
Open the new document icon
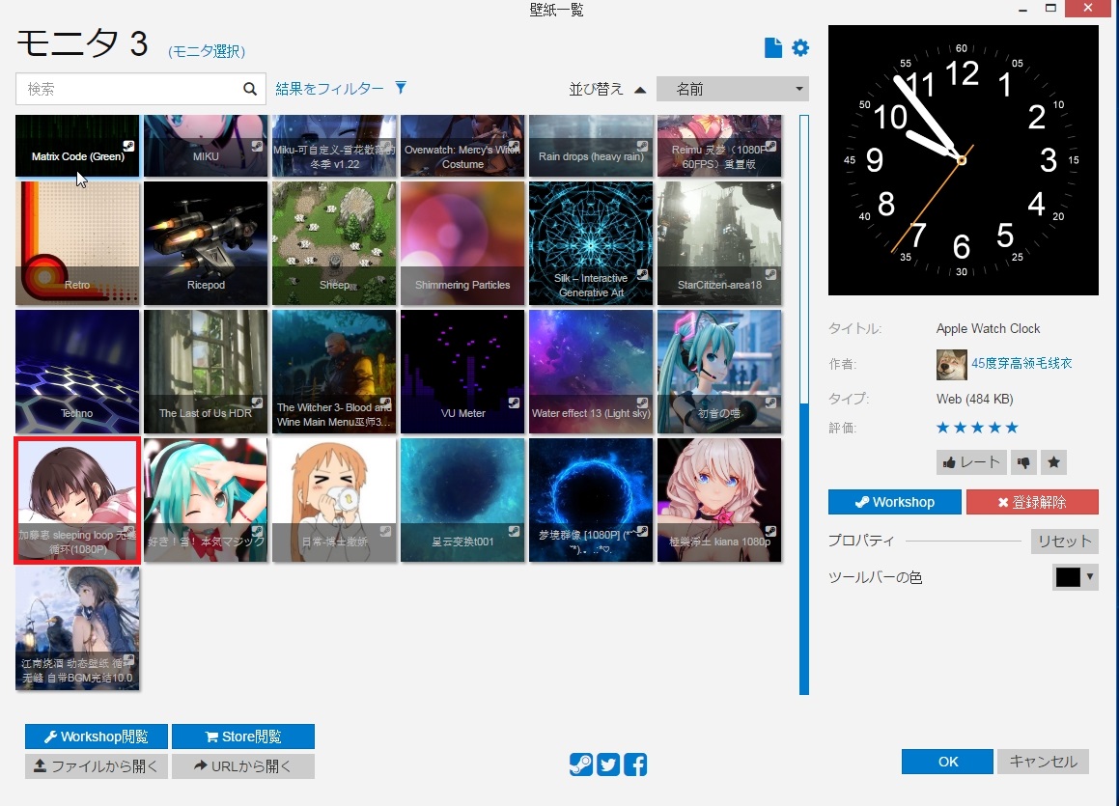773,48
